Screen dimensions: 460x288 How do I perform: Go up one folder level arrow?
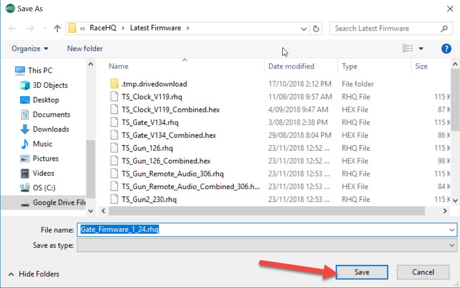[x=57, y=28]
